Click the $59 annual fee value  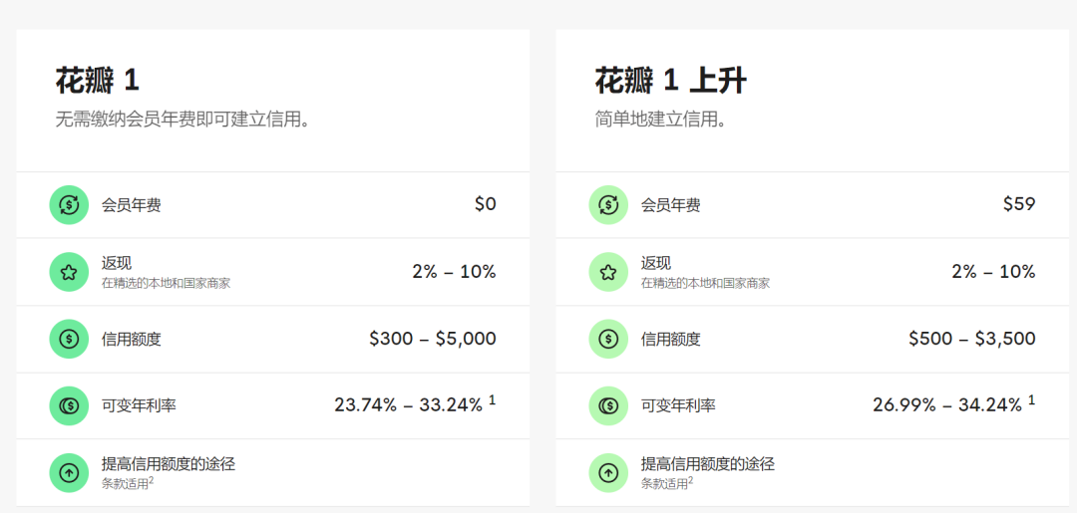pyautogui.click(x=1019, y=203)
